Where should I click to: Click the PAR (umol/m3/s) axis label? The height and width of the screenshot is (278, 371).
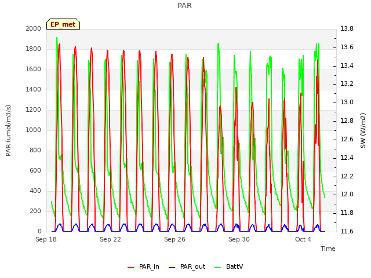tap(8, 130)
